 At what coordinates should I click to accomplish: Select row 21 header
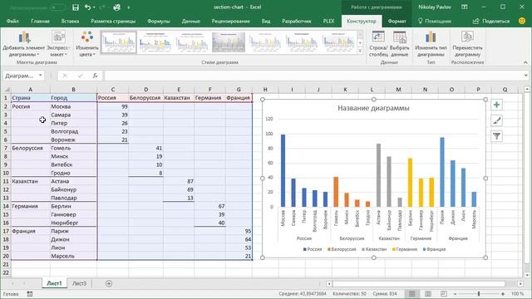[6, 264]
